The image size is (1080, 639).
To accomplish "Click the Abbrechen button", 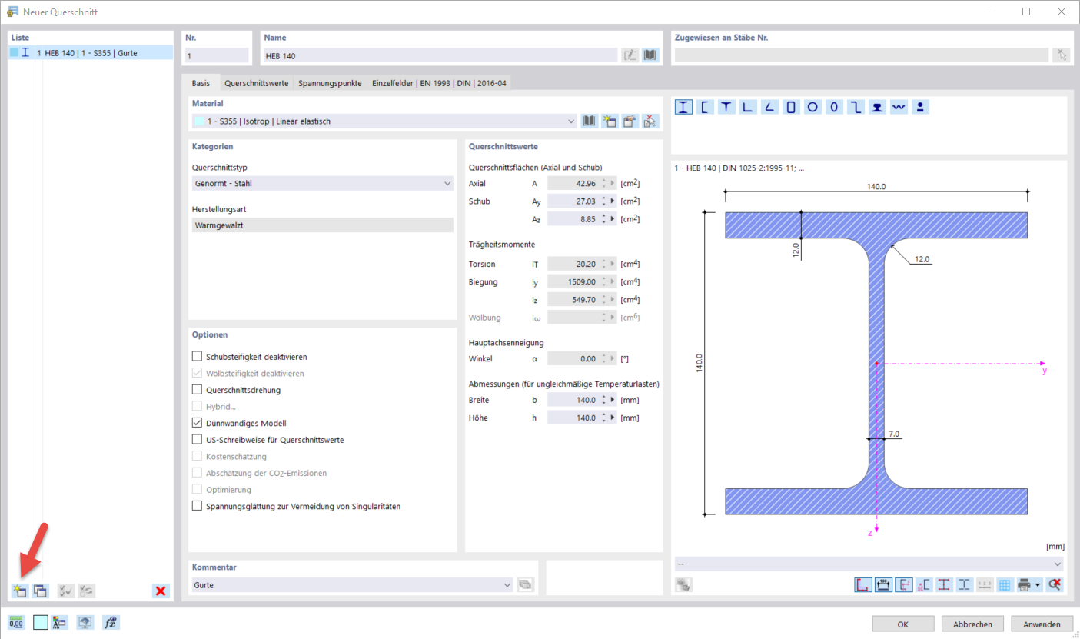I will [972, 624].
